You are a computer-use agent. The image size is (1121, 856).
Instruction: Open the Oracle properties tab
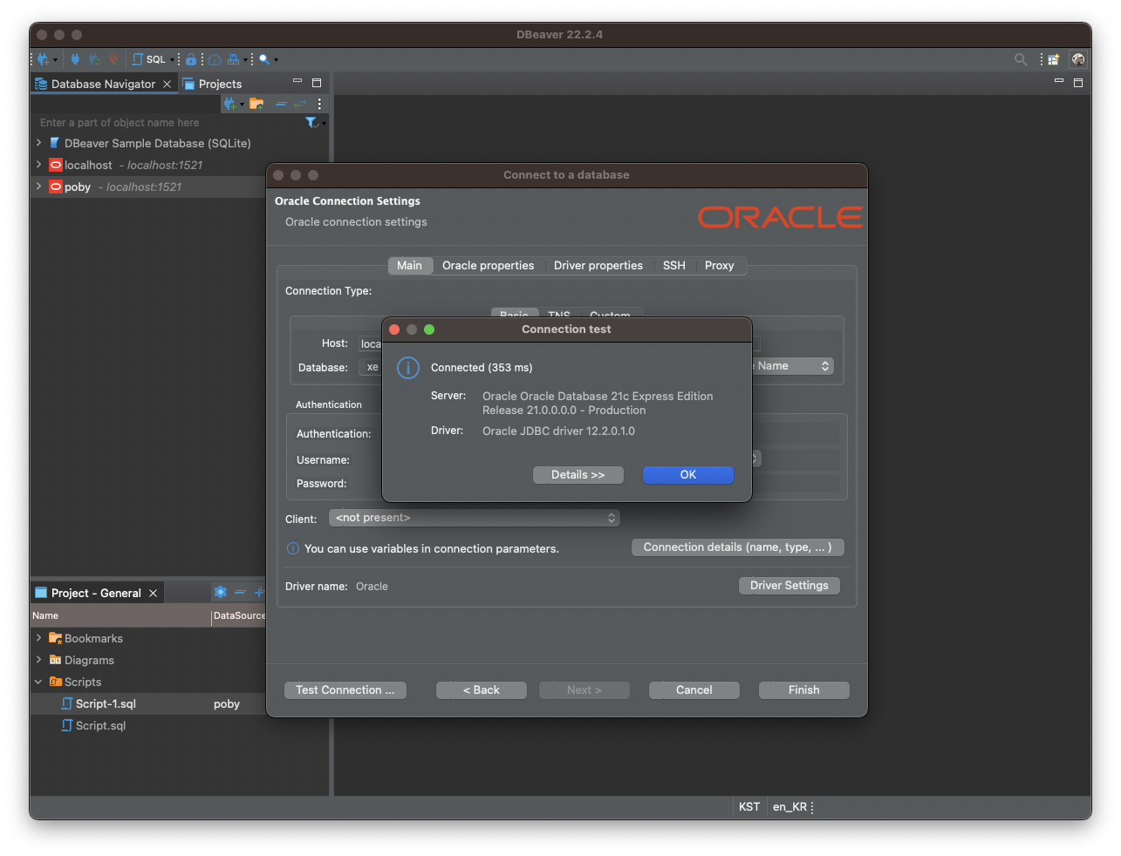click(488, 266)
